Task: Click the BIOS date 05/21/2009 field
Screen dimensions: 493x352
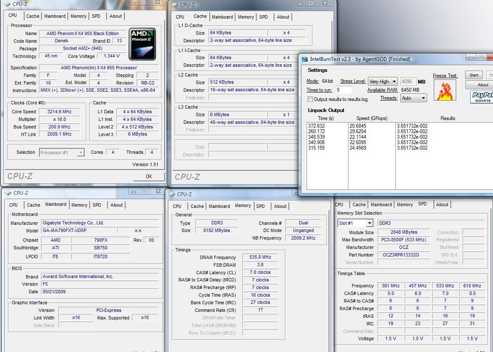Action: click(100, 292)
